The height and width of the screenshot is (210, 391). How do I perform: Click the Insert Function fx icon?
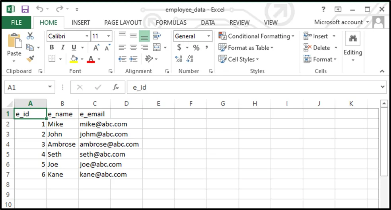116,87
